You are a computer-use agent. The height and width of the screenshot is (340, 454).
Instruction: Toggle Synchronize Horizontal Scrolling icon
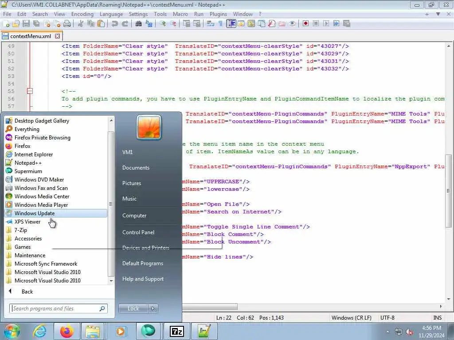(197, 24)
